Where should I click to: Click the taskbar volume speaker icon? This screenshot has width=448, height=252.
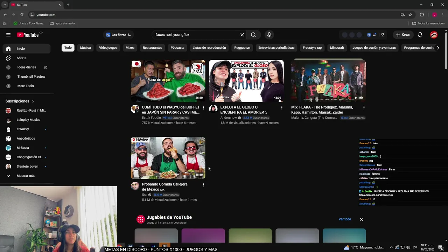408,247
